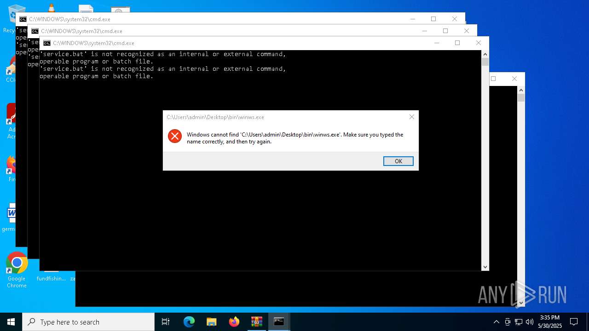The width and height of the screenshot is (589, 331).
Task: Open the notification action center
Action: click(574, 322)
